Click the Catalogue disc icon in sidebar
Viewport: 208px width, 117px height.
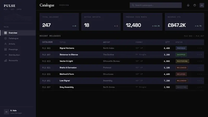pos(5,38)
